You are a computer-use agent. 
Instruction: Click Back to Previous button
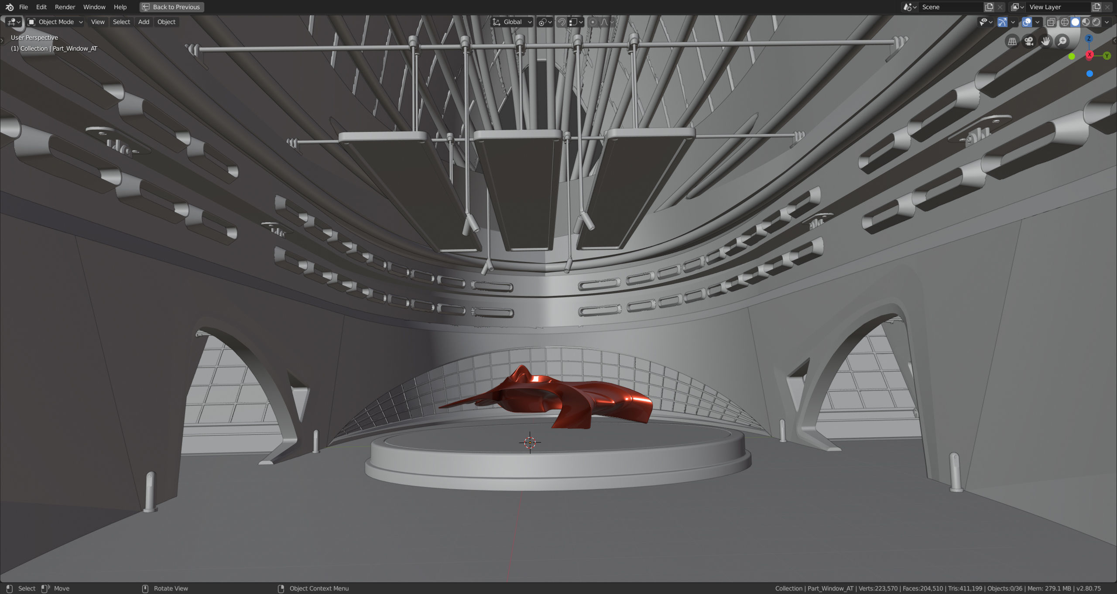click(171, 7)
